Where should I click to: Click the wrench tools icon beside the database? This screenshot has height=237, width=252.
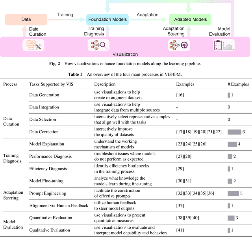coord(38,47)
